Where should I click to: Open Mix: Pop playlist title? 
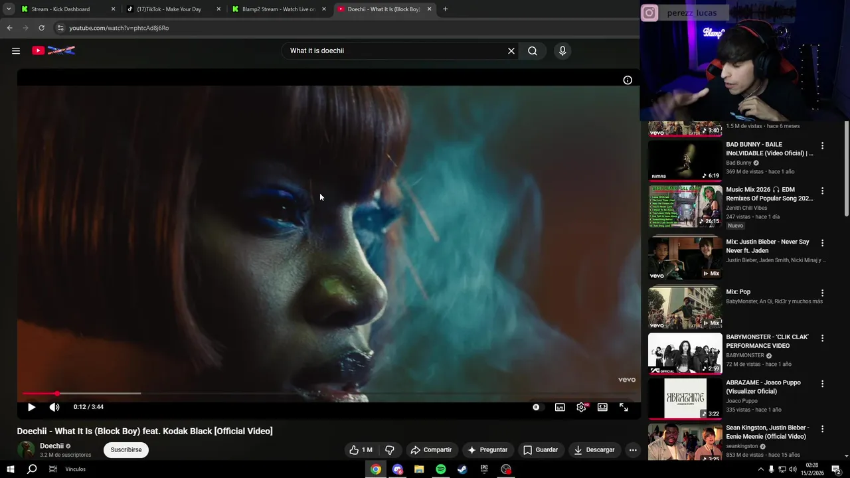[x=738, y=292]
